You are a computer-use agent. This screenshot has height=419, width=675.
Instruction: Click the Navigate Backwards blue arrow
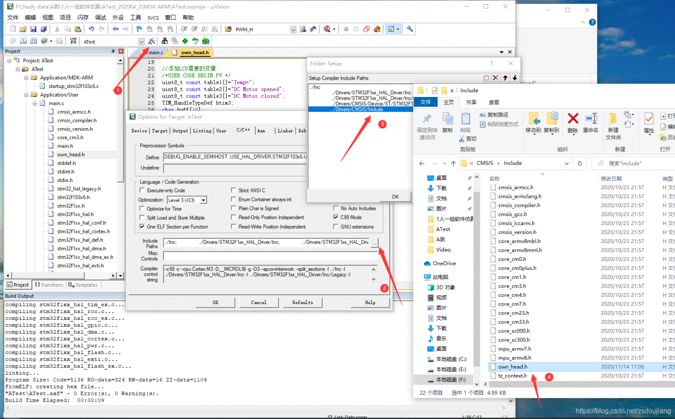pos(116,29)
